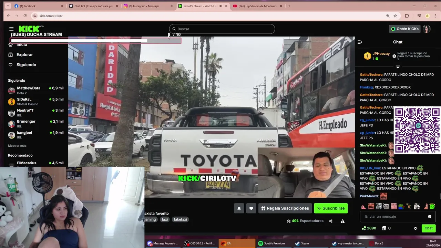Click the JPHoezay top gifter entry
The height and width of the screenshot is (248, 441).
(x=377, y=56)
